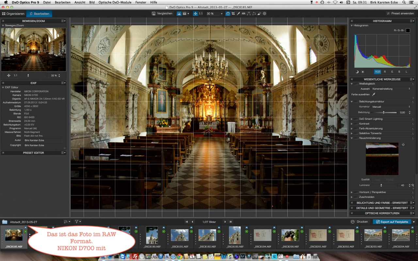
Task: Open Histogramm panel options menu
Action: click(x=412, y=21)
